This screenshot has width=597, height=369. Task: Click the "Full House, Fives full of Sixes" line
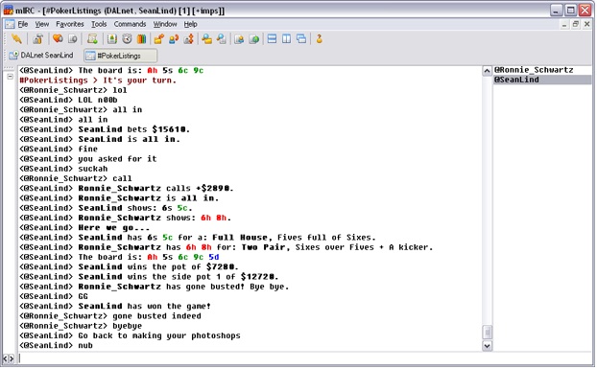pos(227,238)
